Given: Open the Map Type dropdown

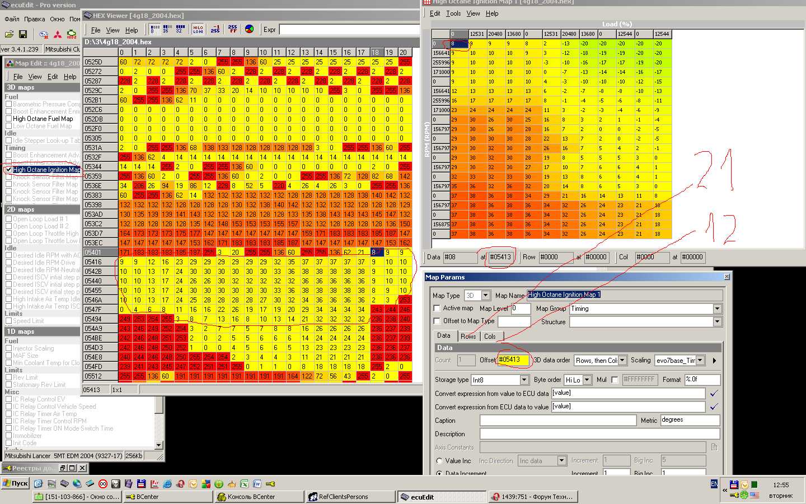Looking at the screenshot, I should pos(485,295).
